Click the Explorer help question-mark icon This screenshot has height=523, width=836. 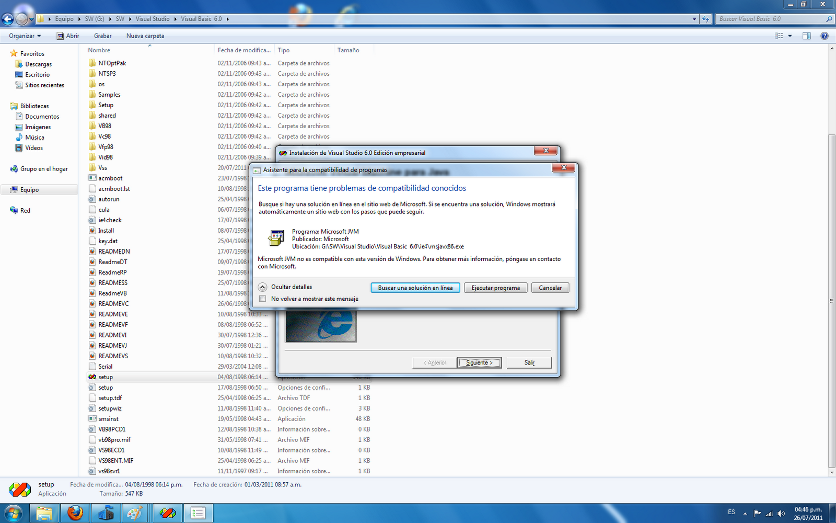pos(825,36)
